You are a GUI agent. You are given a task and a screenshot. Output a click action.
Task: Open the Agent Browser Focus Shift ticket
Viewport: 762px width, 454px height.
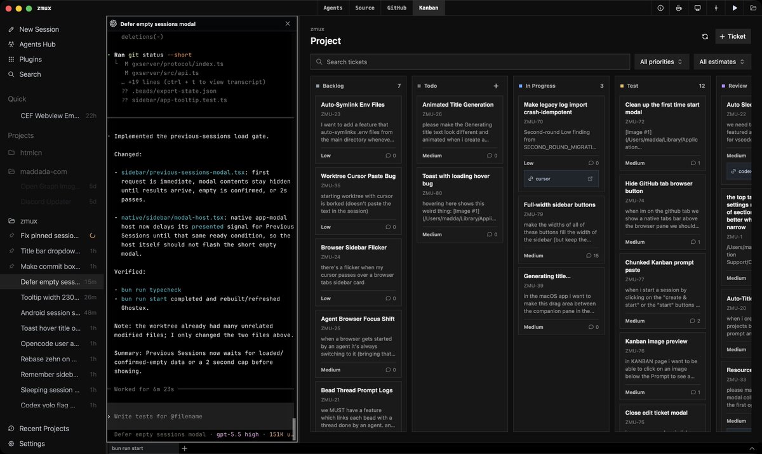click(358, 344)
